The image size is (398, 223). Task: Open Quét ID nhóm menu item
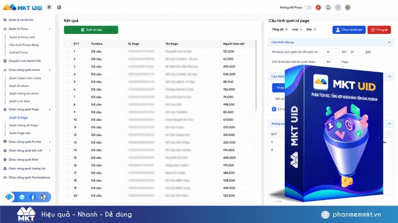pyautogui.click(x=19, y=86)
